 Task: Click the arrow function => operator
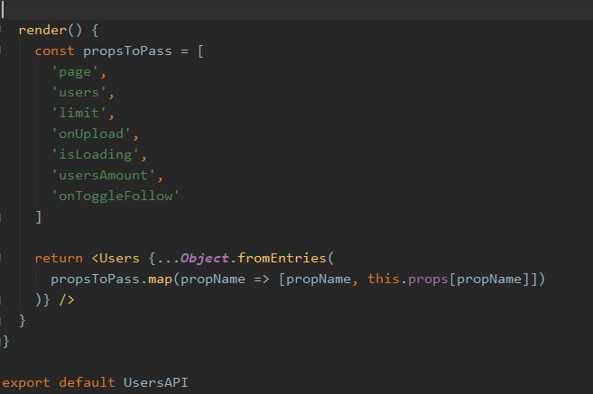coord(262,279)
